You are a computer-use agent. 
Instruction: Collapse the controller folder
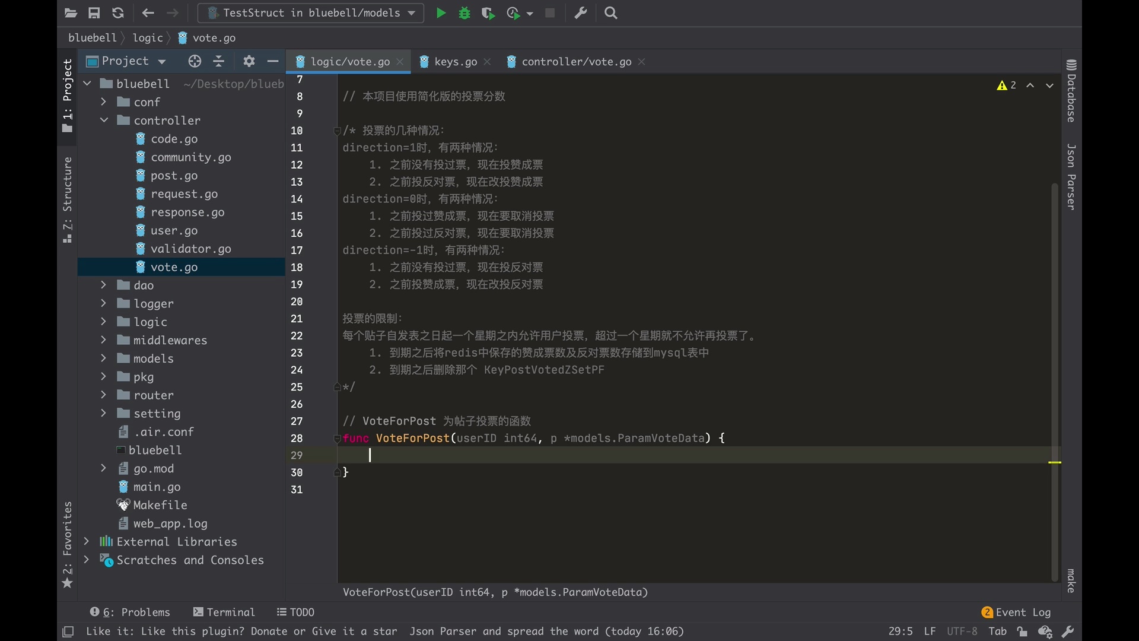click(x=104, y=120)
